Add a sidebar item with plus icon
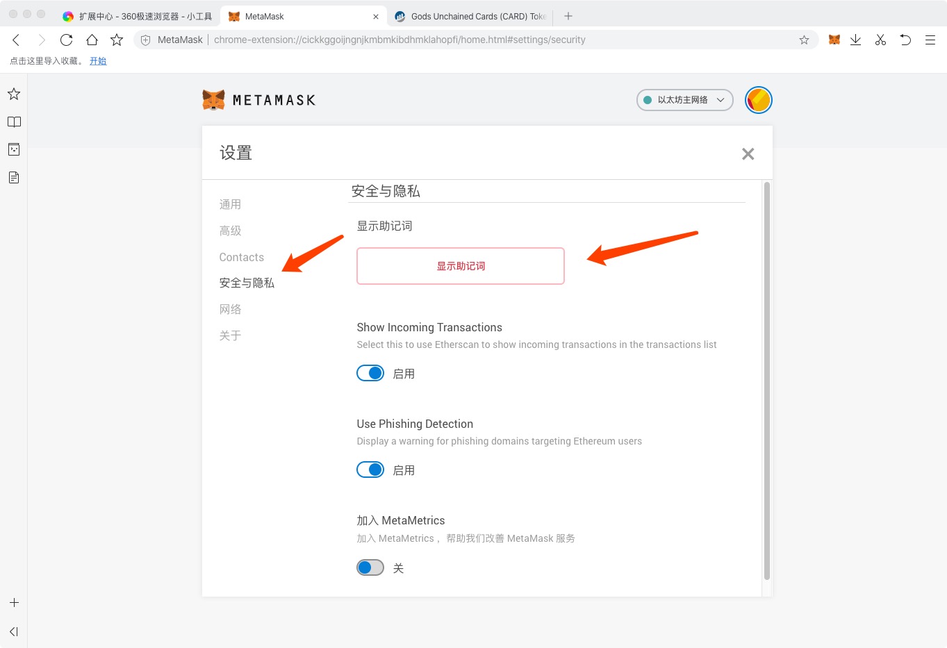947x648 pixels. (14, 603)
